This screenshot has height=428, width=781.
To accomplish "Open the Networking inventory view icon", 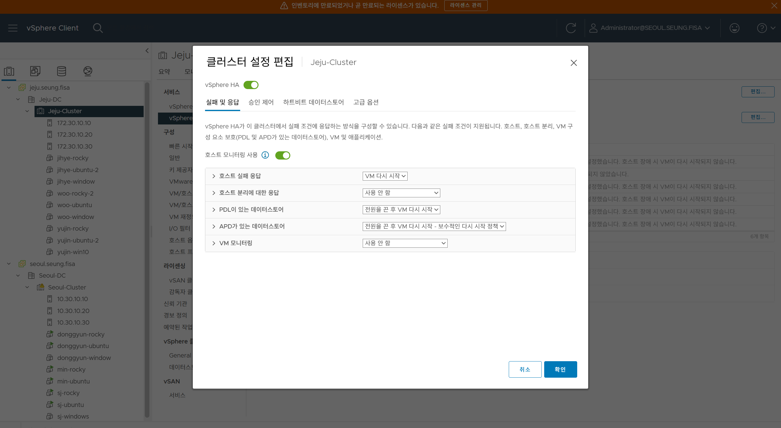I will click(88, 71).
